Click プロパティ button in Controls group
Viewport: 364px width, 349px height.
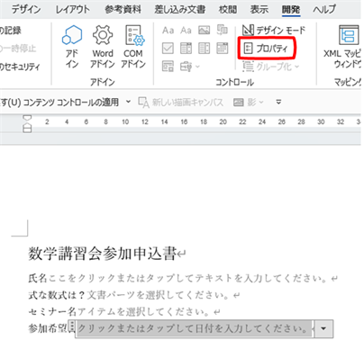tap(267, 49)
